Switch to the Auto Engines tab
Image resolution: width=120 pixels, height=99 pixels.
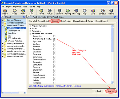pyautogui.click(x=66, y=21)
